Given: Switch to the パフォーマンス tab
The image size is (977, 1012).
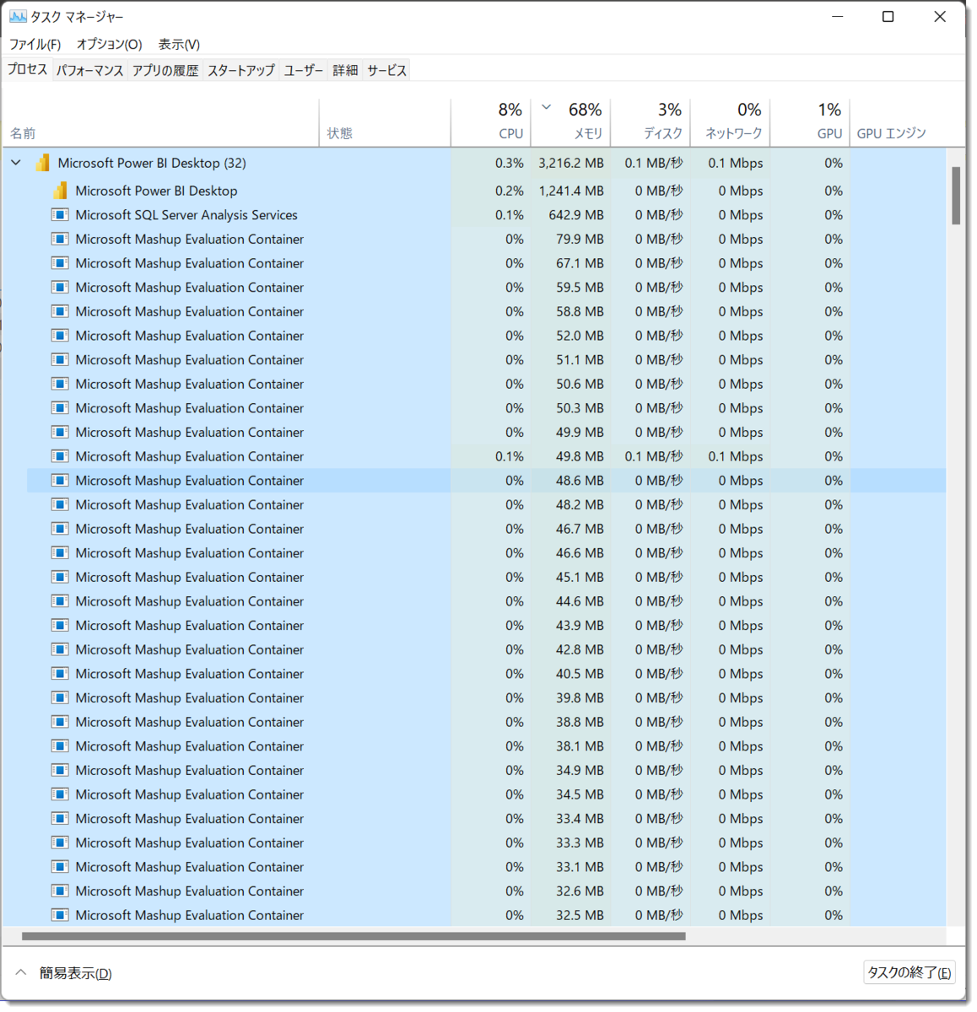Looking at the screenshot, I should pos(89,70).
